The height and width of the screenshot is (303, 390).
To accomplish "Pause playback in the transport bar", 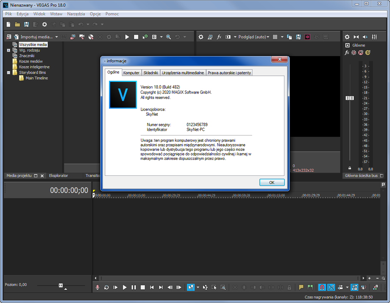I will tap(134, 287).
